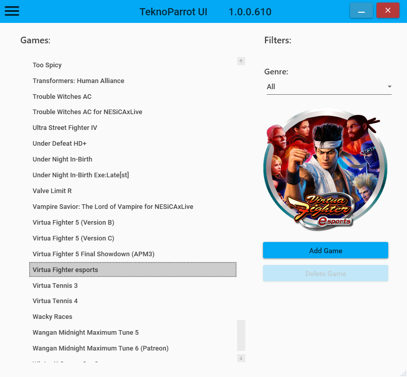Click the games list scrollbar thumb
The height and width of the screenshot is (377, 407).
[x=241, y=335]
